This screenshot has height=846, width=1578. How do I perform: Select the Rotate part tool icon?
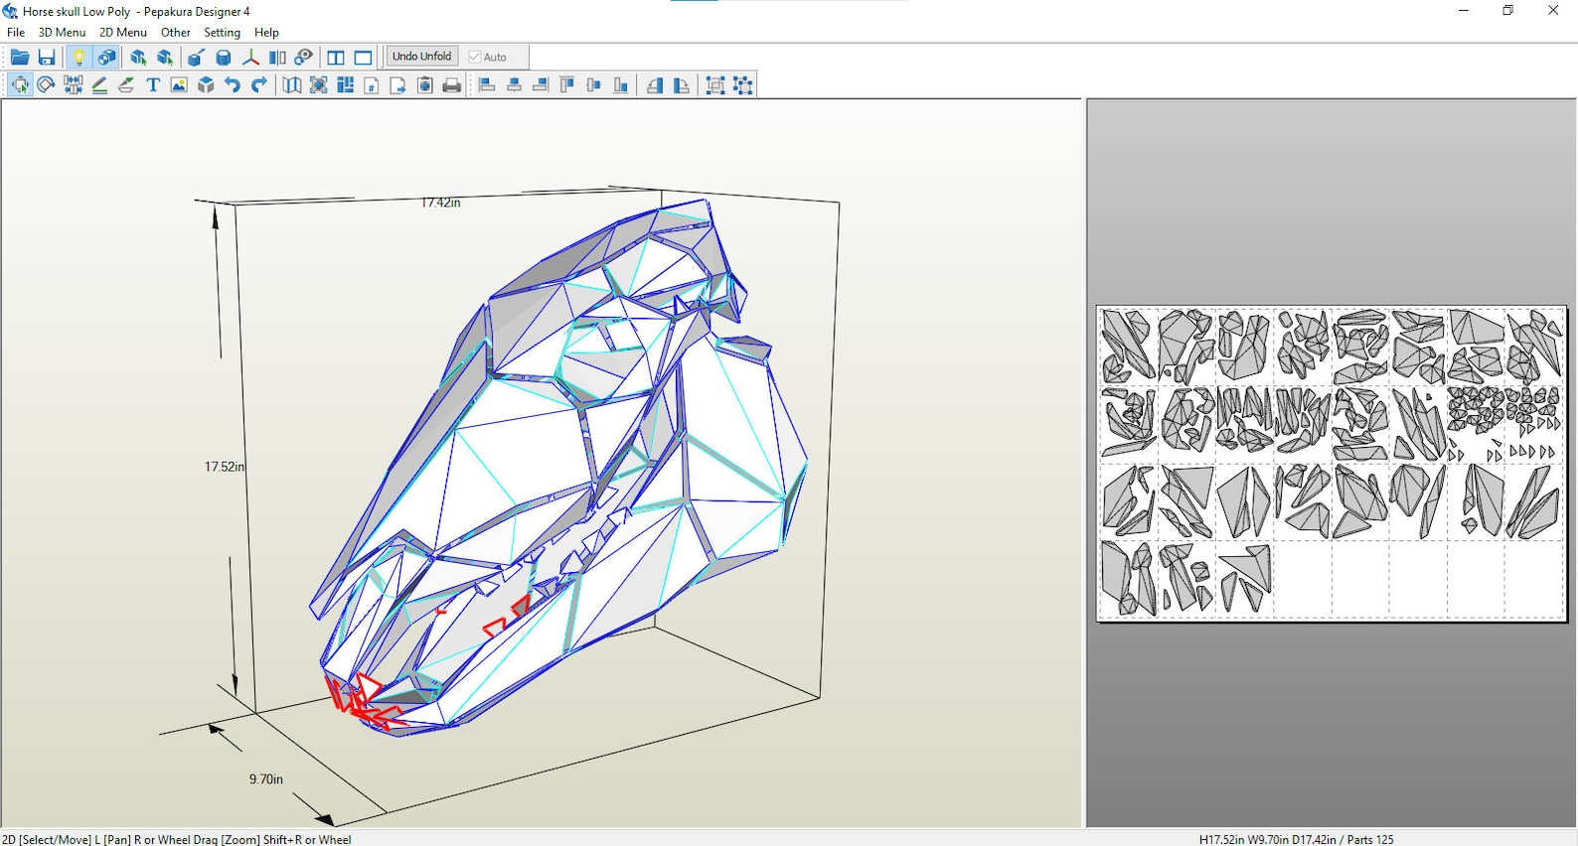(46, 85)
